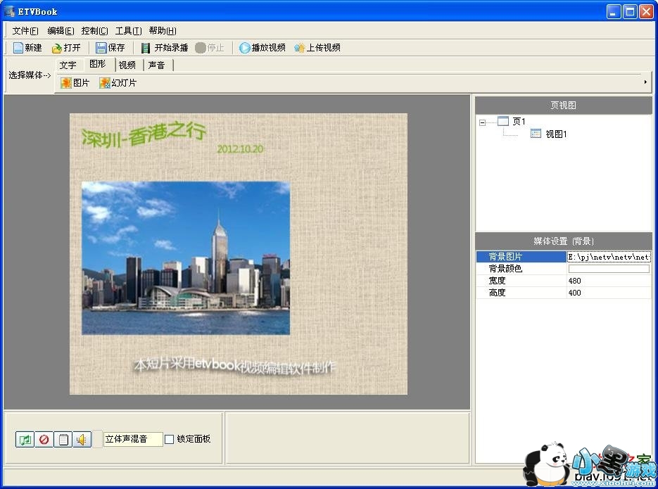The height and width of the screenshot is (489, 658).
Task: Expand the media toolbar overflow arrow
Action: 645,82
